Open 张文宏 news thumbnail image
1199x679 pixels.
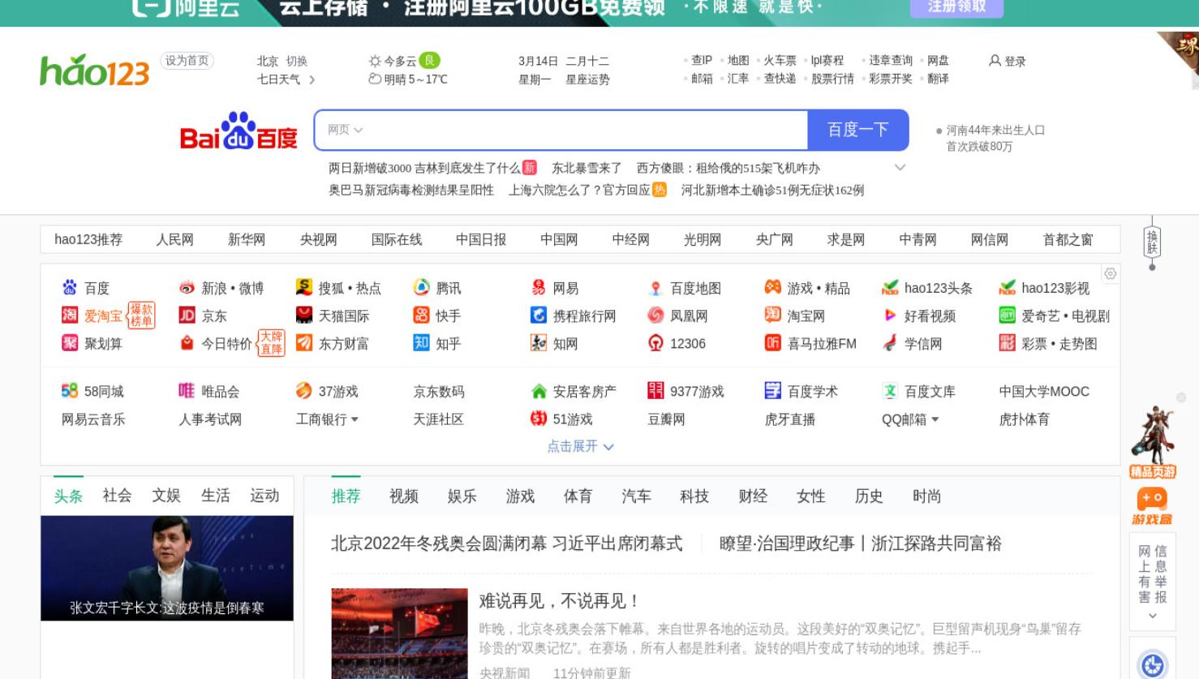coord(167,568)
